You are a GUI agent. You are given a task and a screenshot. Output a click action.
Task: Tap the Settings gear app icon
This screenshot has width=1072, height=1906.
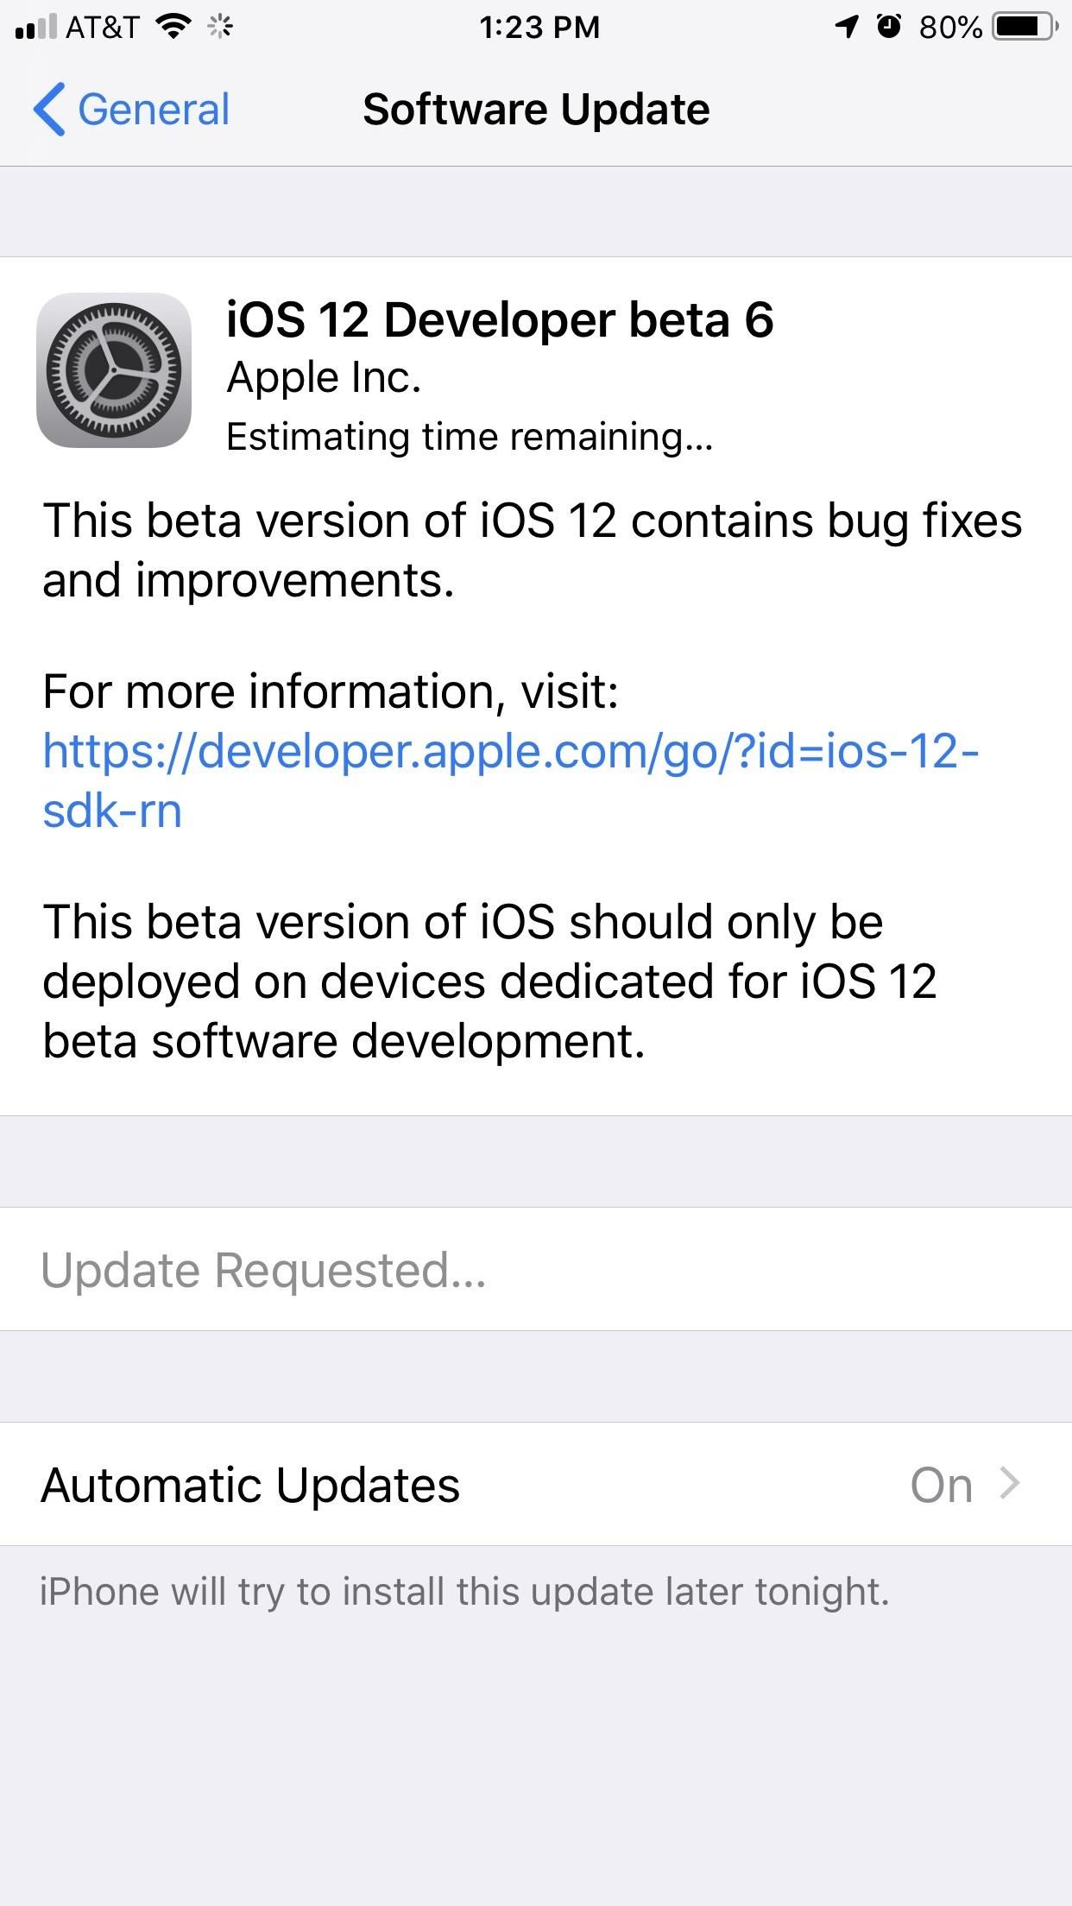coord(114,370)
